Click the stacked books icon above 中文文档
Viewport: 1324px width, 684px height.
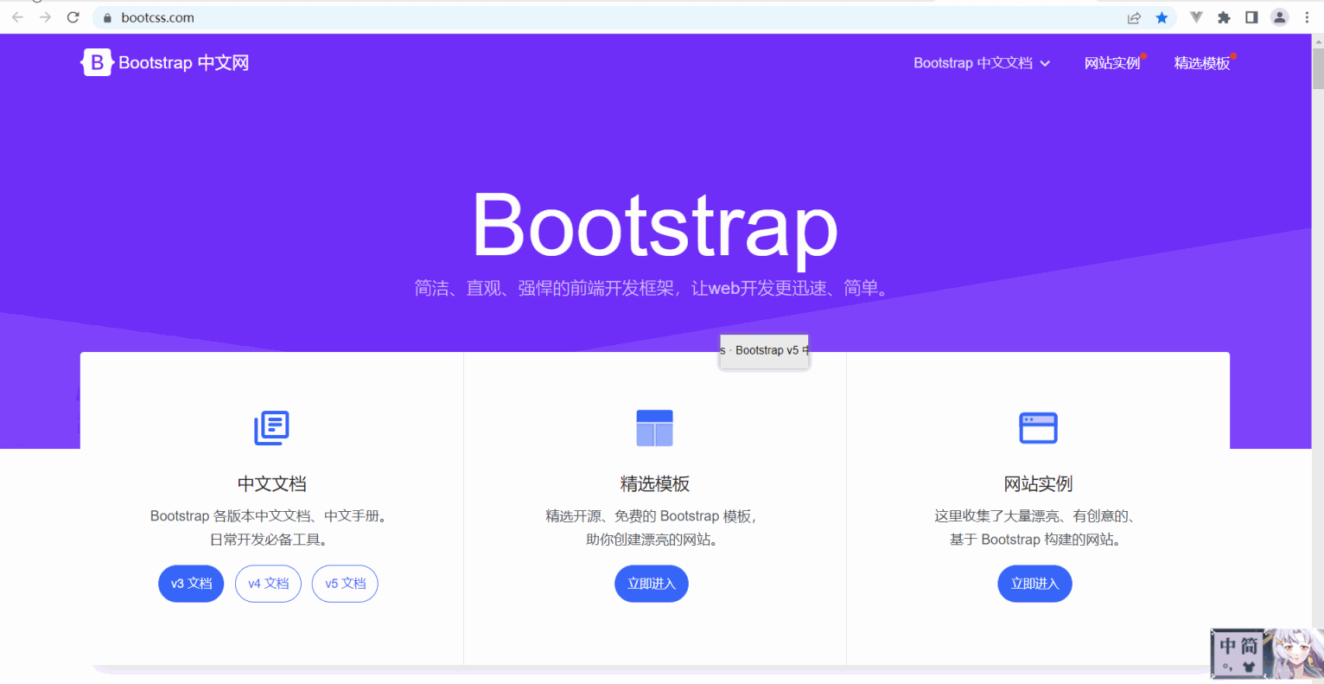[x=271, y=427]
